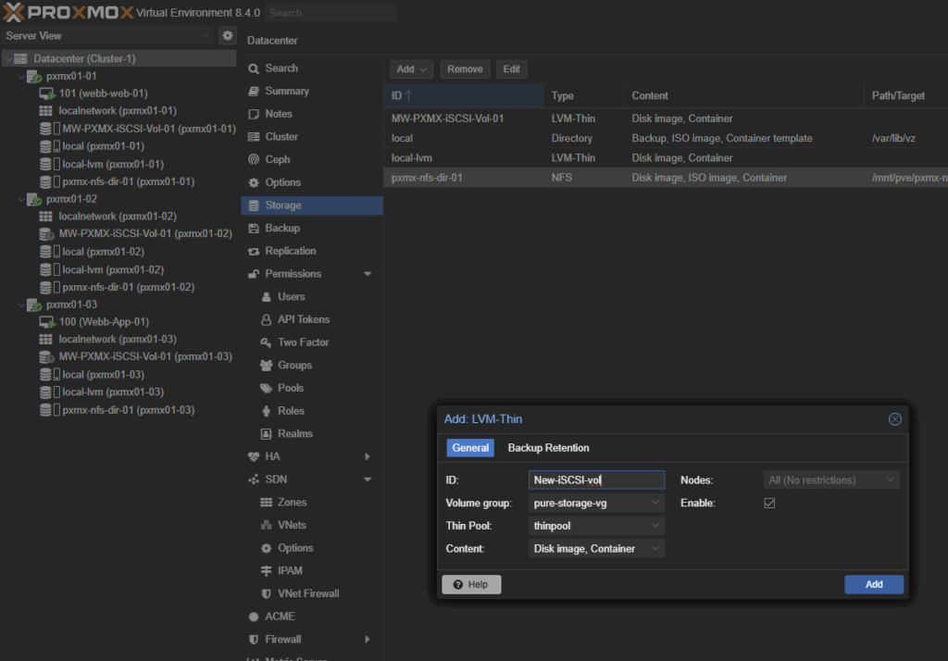The height and width of the screenshot is (661, 948).
Task: Click the Replication icon
Action: (254, 251)
